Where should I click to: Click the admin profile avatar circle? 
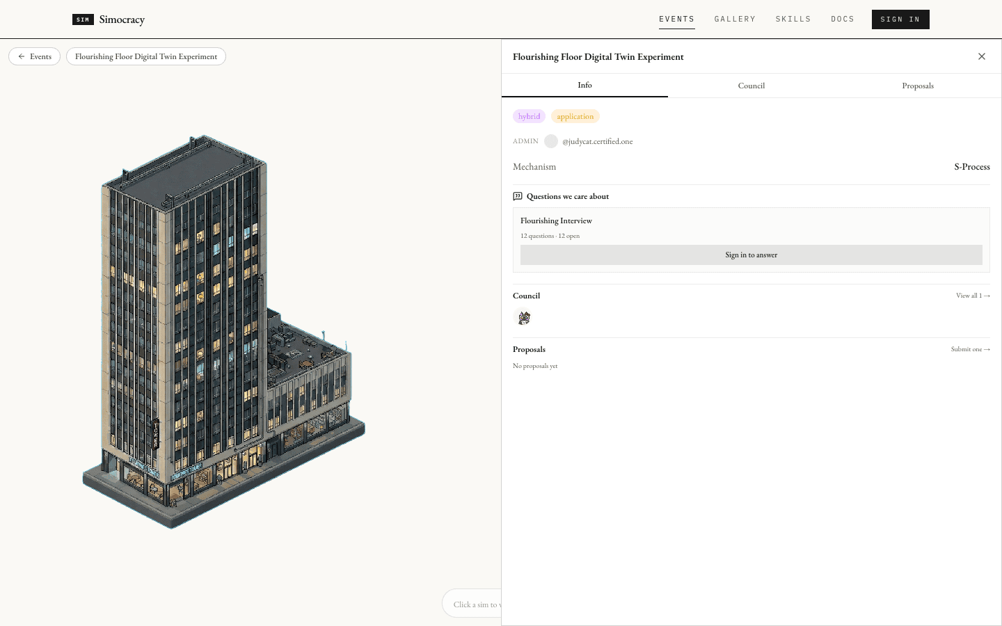551,141
